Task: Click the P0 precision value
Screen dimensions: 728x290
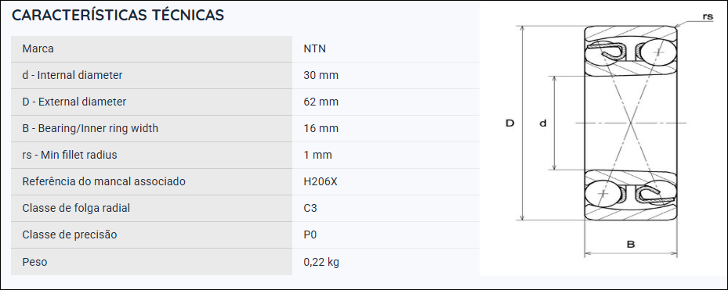Action: pos(310,235)
